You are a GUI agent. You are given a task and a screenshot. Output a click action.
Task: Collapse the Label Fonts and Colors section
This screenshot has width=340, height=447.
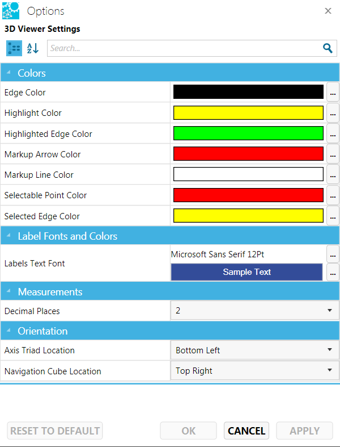[x=8, y=236]
